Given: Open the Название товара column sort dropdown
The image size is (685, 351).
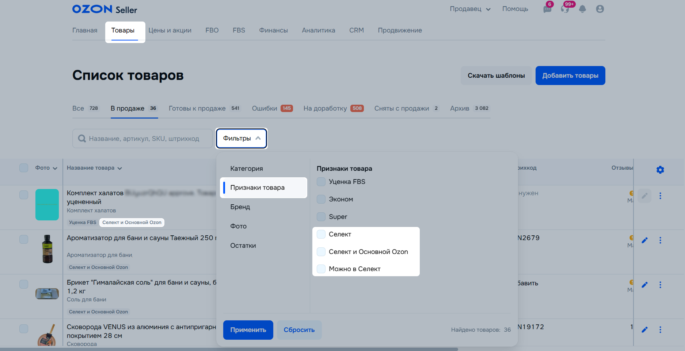Looking at the screenshot, I should tap(94, 168).
